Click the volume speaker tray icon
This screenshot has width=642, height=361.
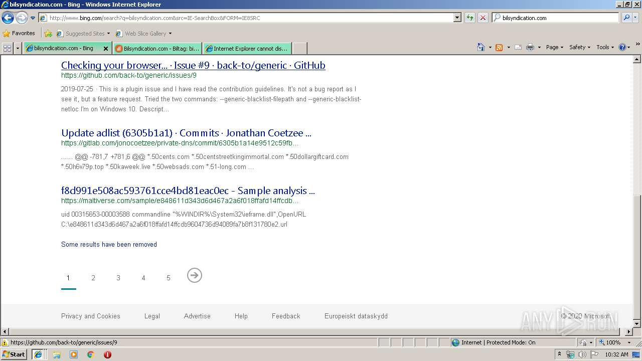(x=582, y=354)
